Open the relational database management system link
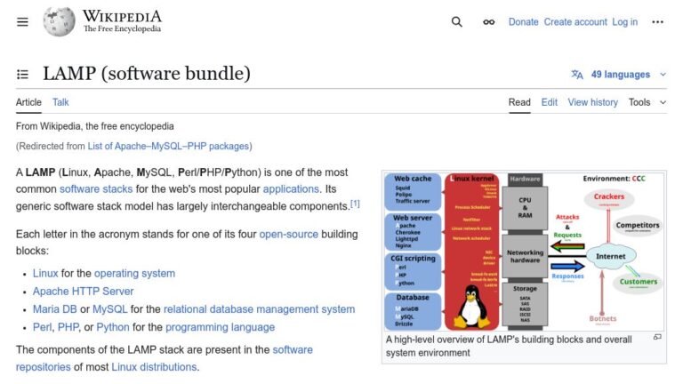Image resolution: width=683 pixels, height=384 pixels. click(x=259, y=309)
